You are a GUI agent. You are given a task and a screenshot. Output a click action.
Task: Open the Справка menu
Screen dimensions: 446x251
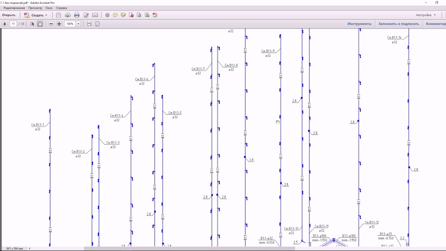pos(61,8)
